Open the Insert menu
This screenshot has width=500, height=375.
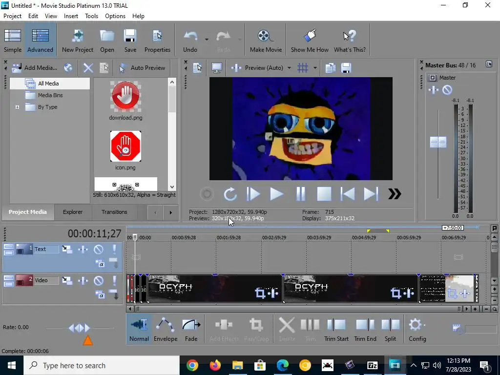(x=71, y=16)
